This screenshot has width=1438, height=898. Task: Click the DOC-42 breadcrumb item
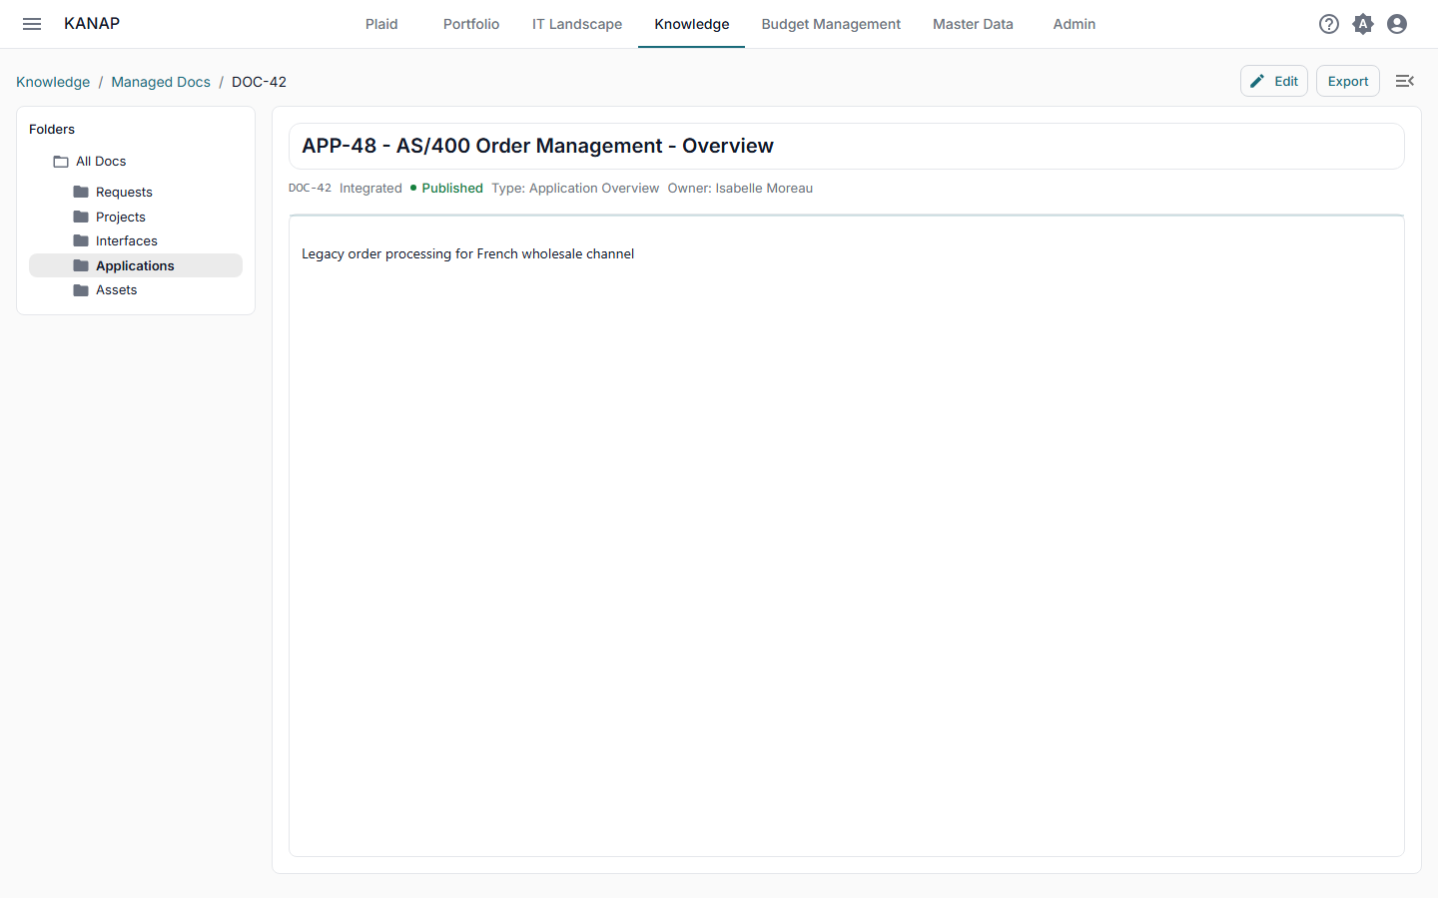pyautogui.click(x=259, y=82)
